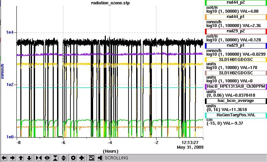Select the rad29_p1 curve legend box
The width and height of the screenshot is (267, 162).
point(236,46)
